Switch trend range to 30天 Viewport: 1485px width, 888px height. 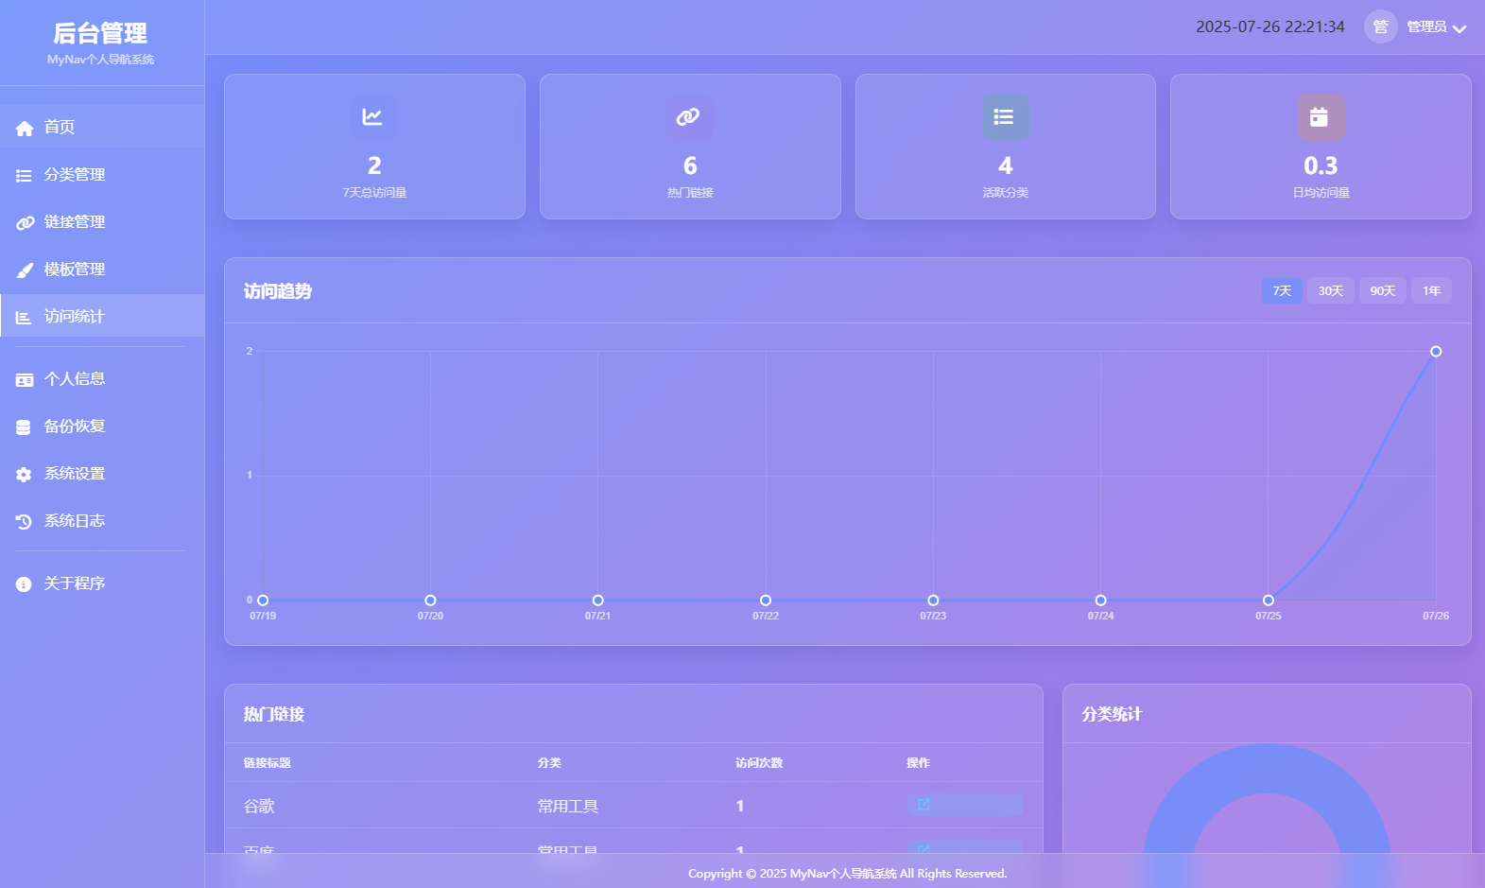click(x=1330, y=290)
